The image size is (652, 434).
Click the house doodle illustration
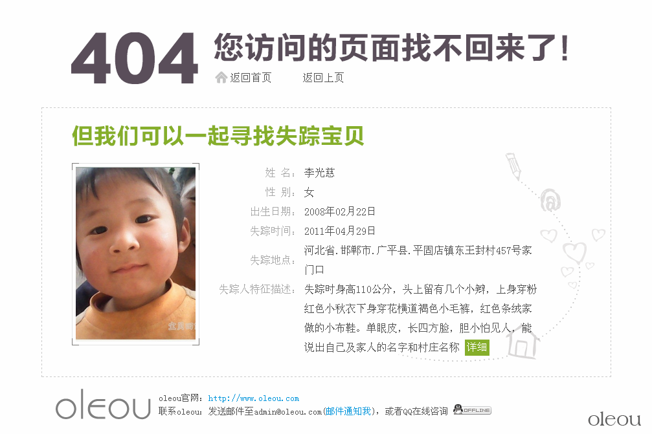click(522, 343)
